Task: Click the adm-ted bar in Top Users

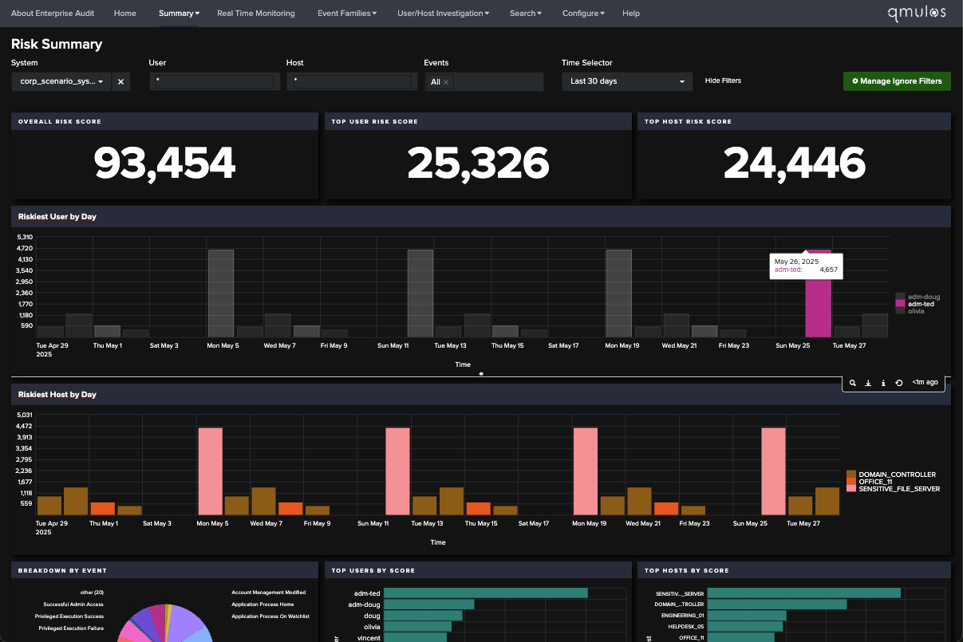Action: 486,593
